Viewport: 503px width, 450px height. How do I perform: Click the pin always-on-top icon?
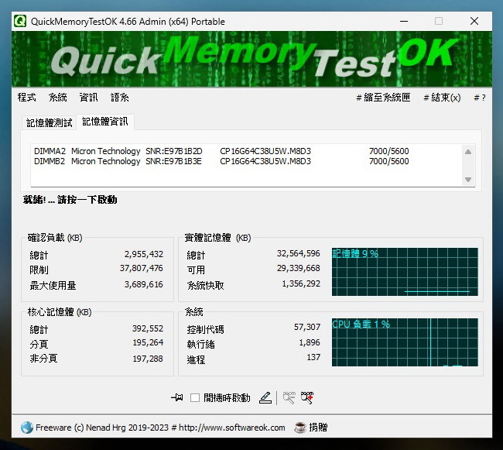[x=177, y=397]
